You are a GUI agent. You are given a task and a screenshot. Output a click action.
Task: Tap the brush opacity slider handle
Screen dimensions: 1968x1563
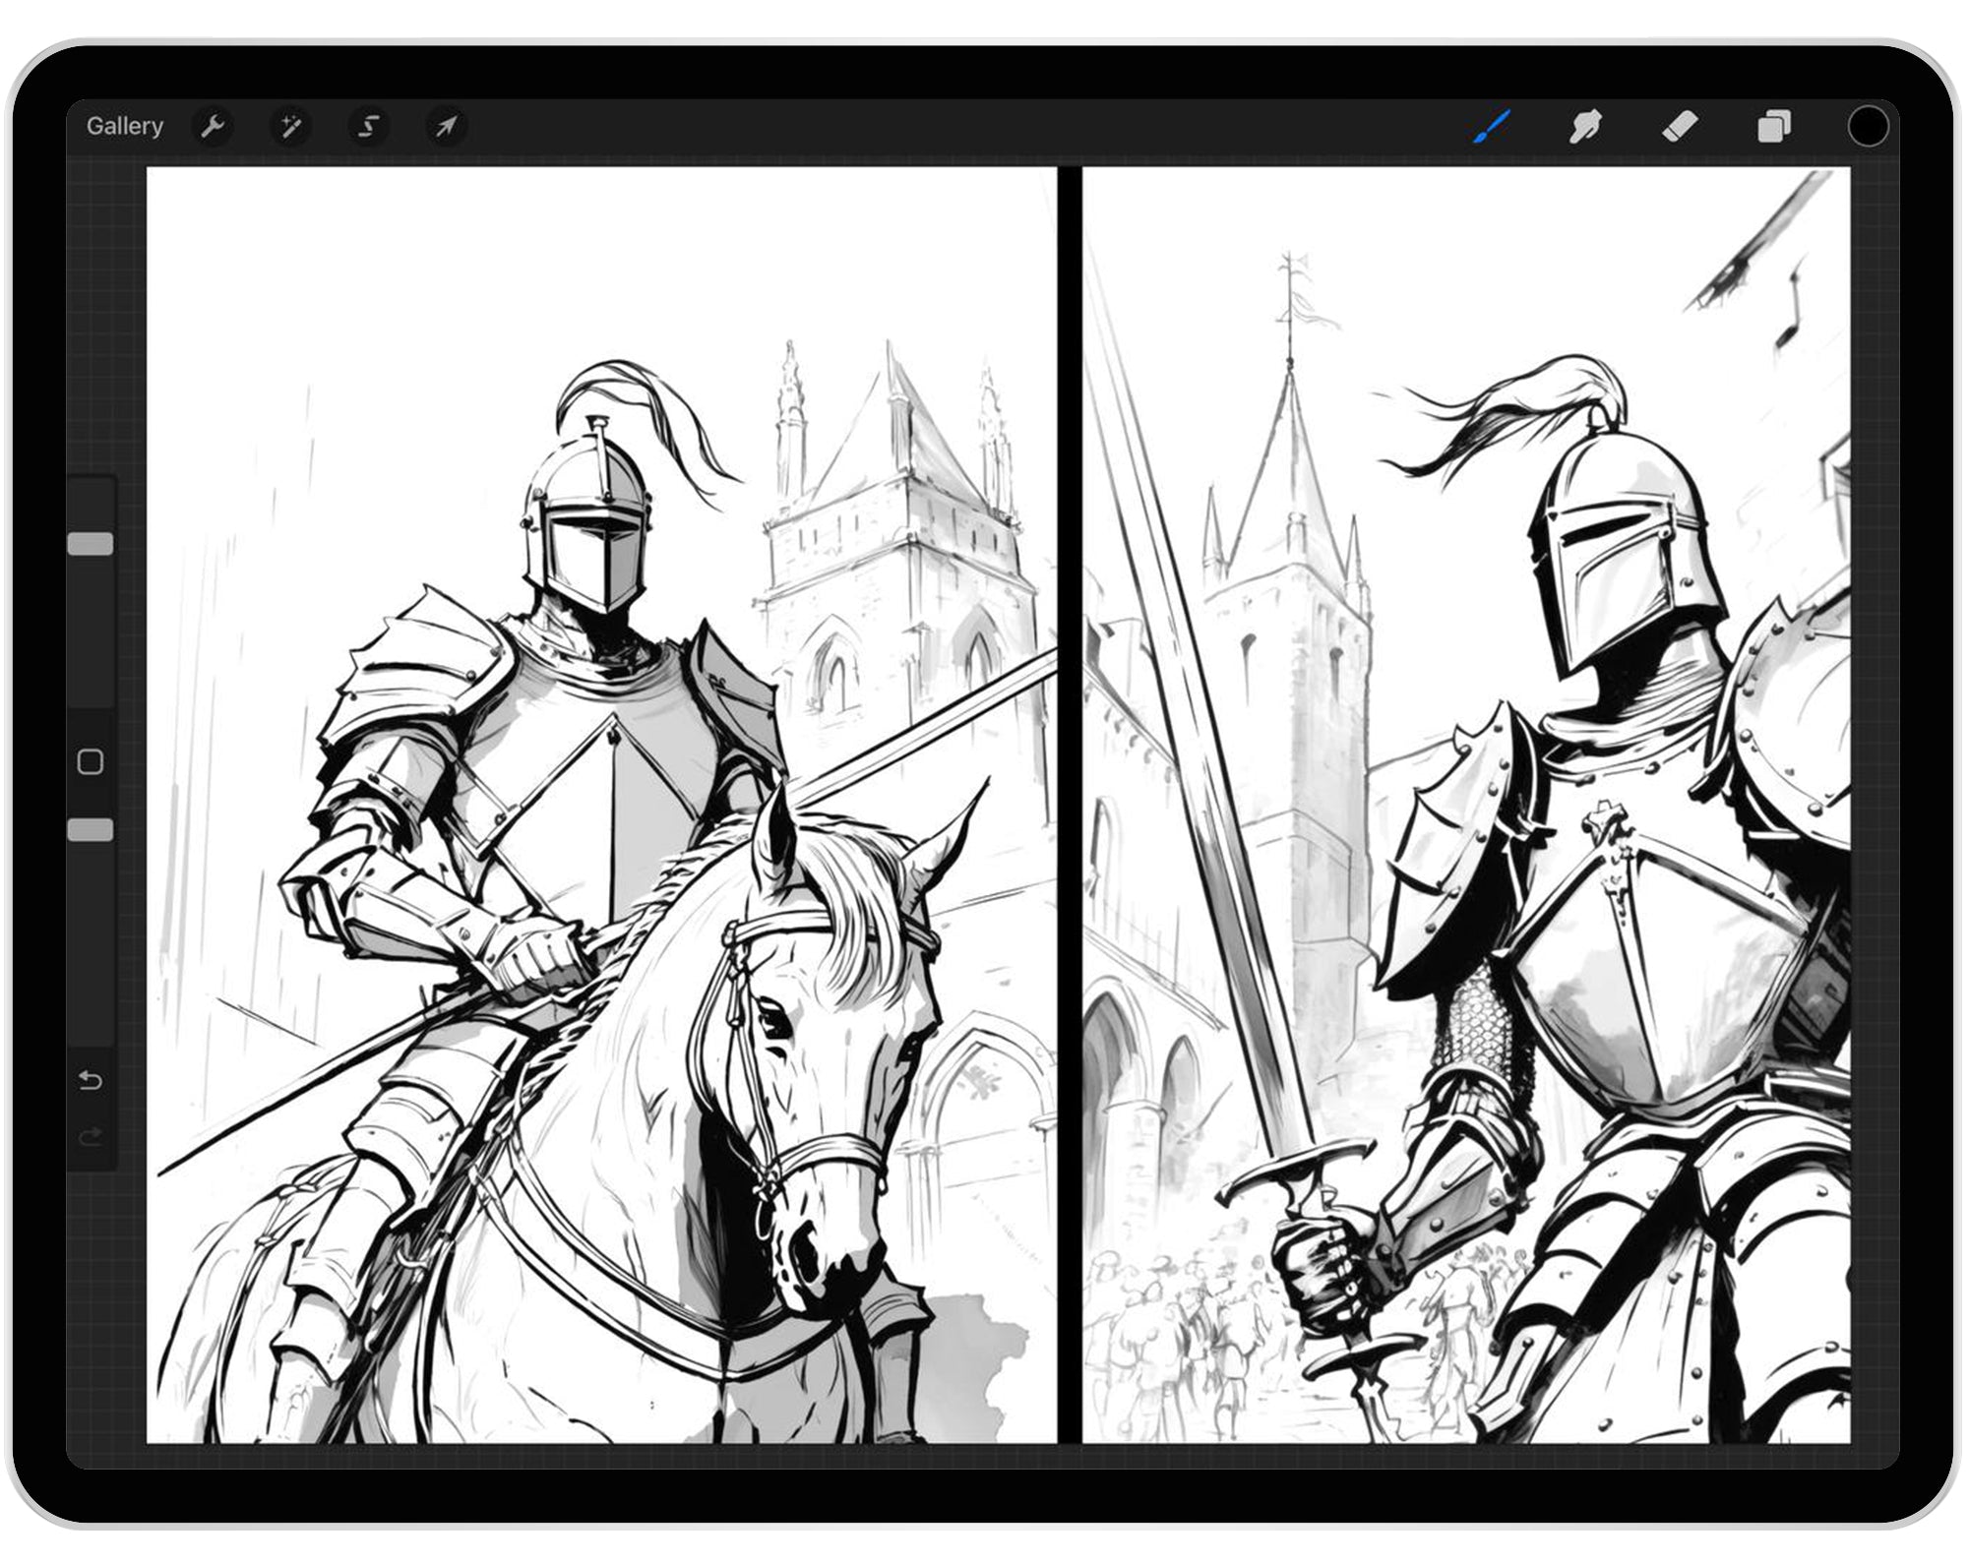[x=93, y=829]
